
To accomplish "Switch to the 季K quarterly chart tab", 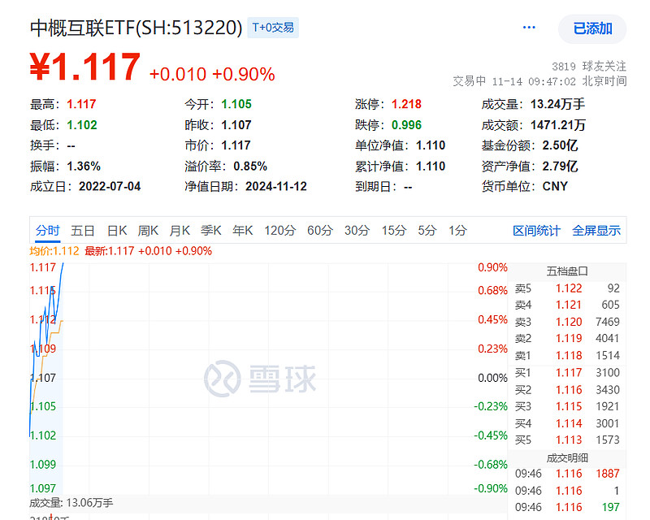I will 211,230.
